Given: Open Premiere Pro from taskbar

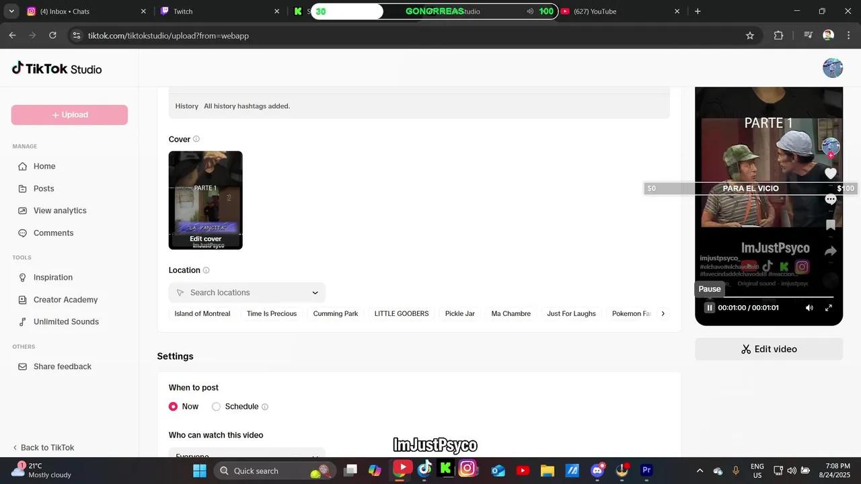Looking at the screenshot, I should 646,471.
